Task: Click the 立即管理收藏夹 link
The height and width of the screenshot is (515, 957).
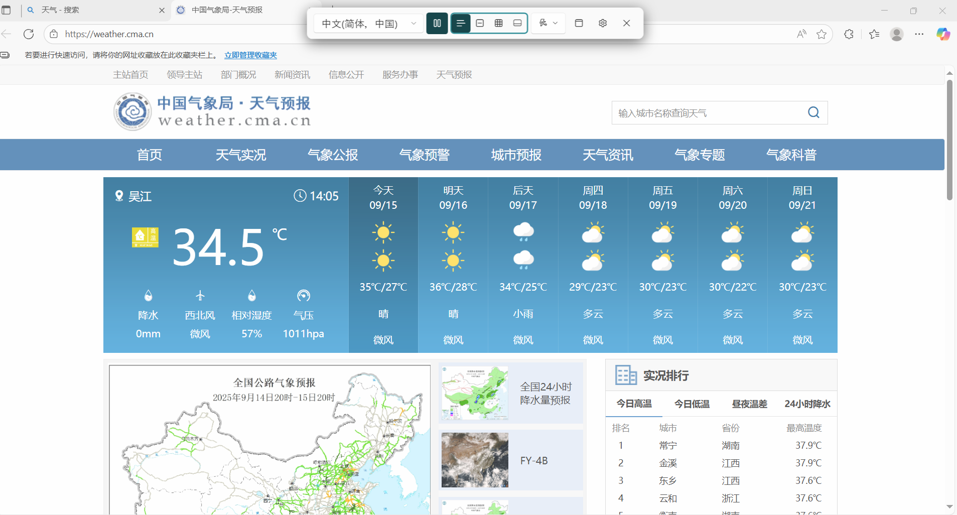Action: click(250, 55)
